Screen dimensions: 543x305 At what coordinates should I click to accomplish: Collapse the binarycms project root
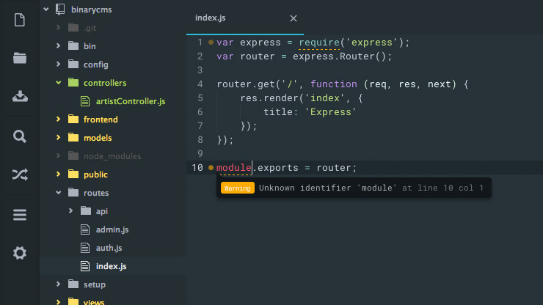coord(46,10)
